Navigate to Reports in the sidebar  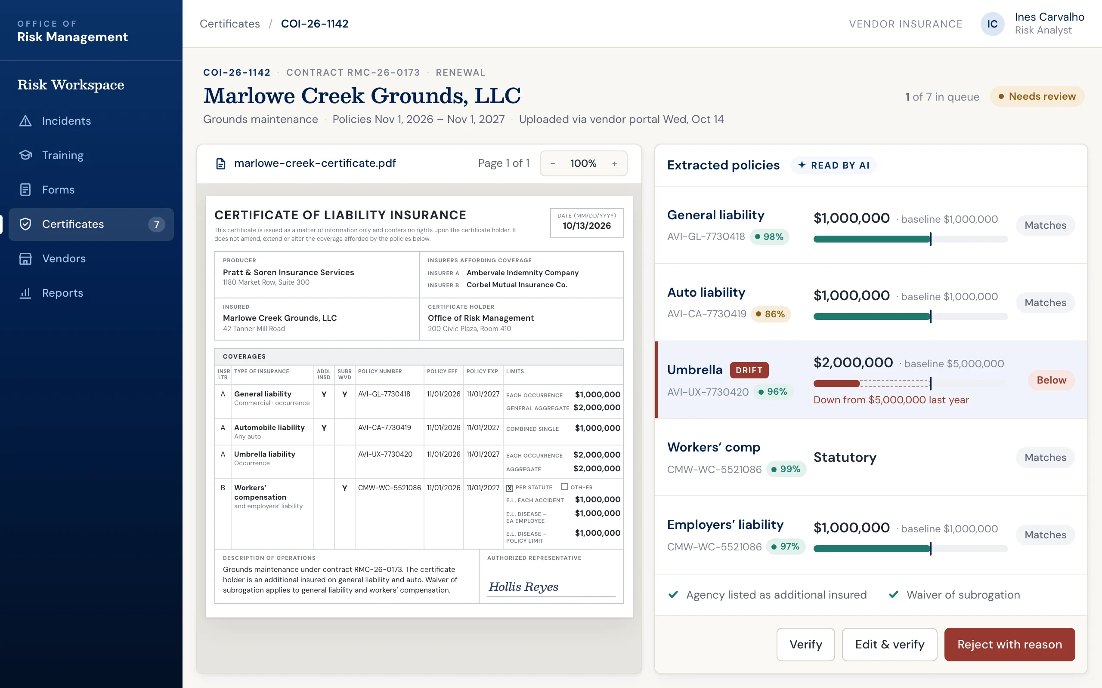[91, 293]
